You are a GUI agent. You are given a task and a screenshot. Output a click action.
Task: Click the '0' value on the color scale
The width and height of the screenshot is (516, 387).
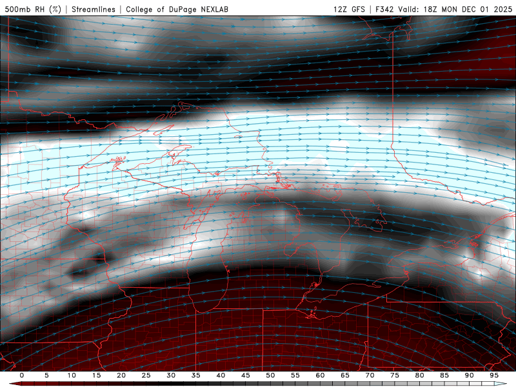22,375
